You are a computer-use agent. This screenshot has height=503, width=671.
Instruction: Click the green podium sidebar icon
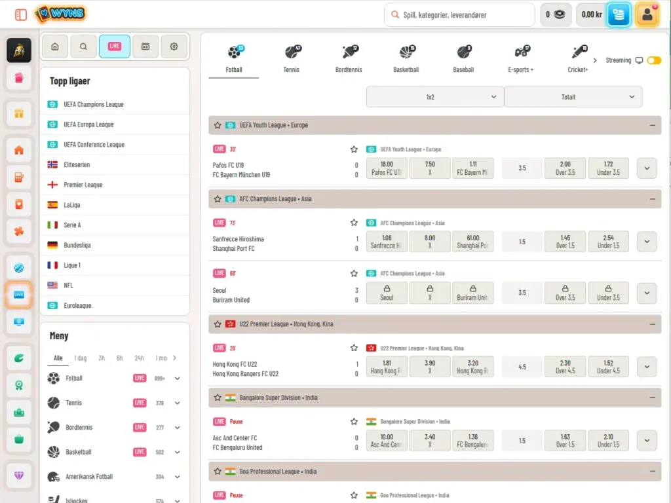(19, 413)
